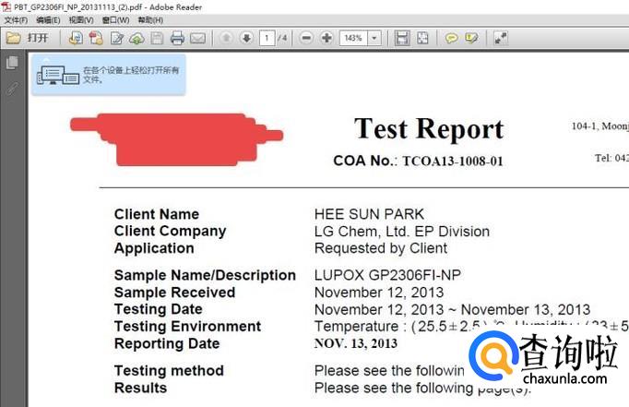
Task: Click the Testing method label
Action: [169, 371]
